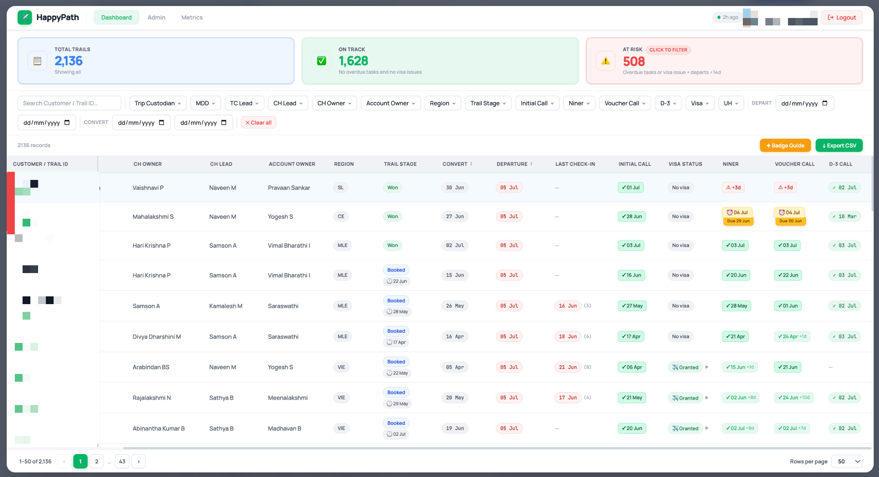Click the Voucher Call alarm badge Due 30 Jun
The height and width of the screenshot is (477, 879).
tap(790, 216)
